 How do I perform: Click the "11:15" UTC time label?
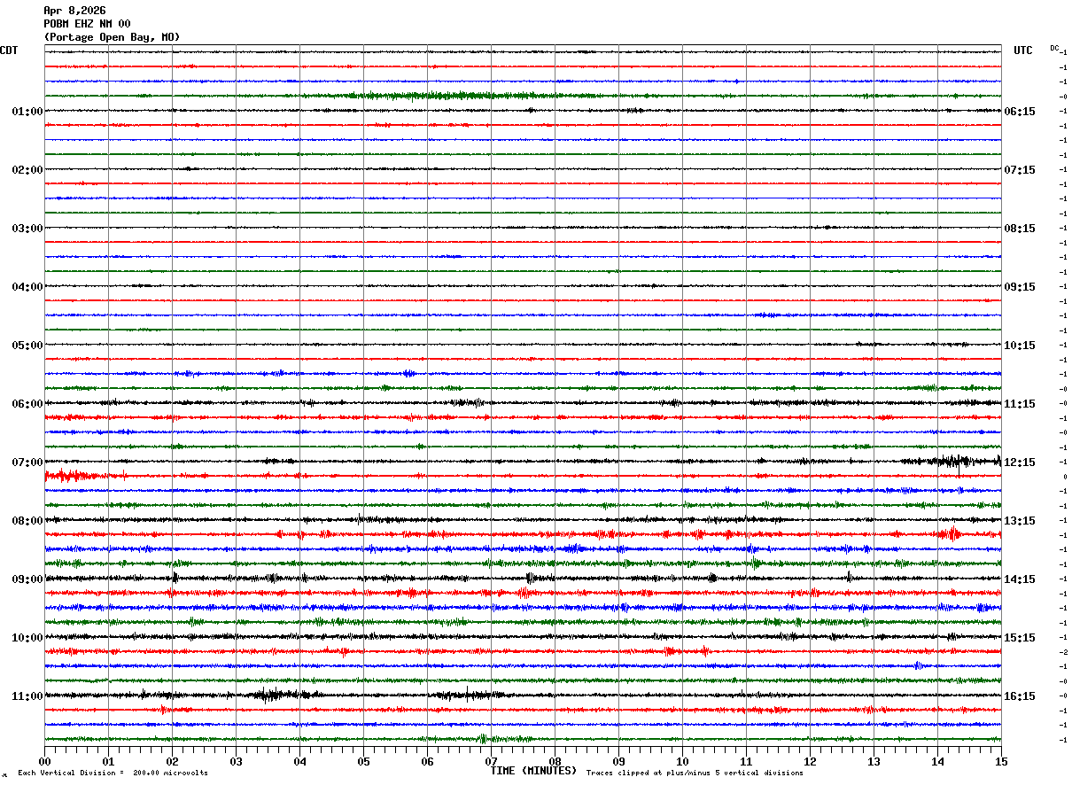pyautogui.click(x=1020, y=404)
